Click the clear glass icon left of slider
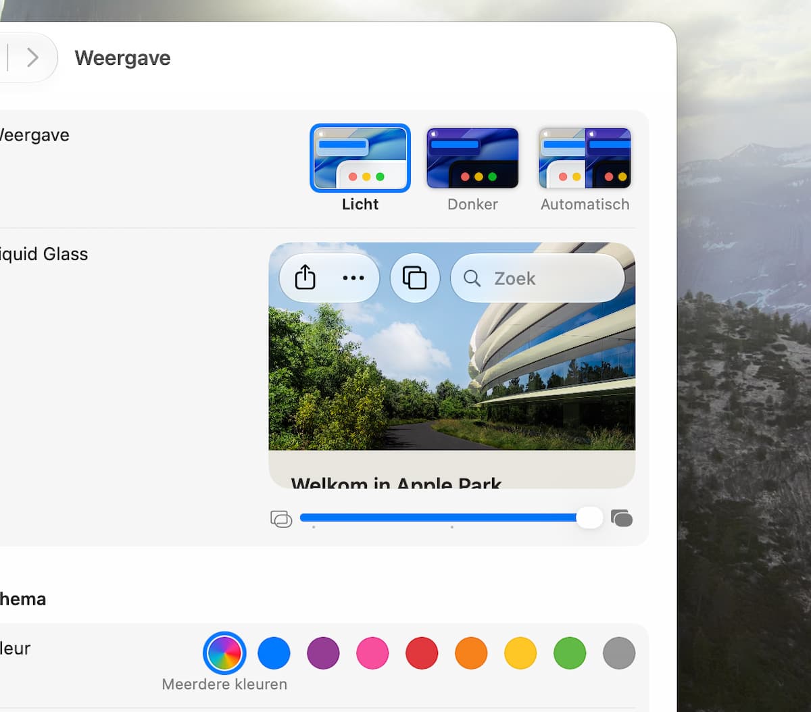The height and width of the screenshot is (712, 811). pyautogui.click(x=281, y=519)
